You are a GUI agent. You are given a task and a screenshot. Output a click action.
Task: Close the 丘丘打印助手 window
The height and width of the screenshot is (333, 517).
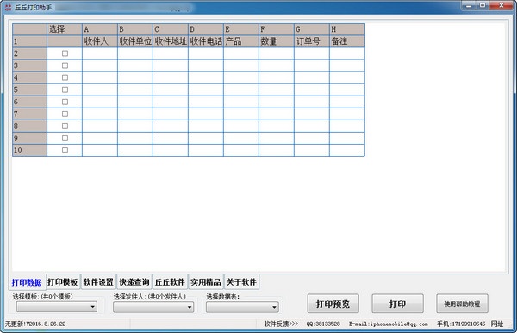[x=501, y=5]
